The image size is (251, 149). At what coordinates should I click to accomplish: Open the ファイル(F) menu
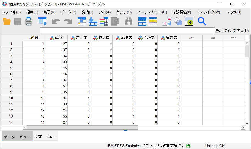[11, 12]
